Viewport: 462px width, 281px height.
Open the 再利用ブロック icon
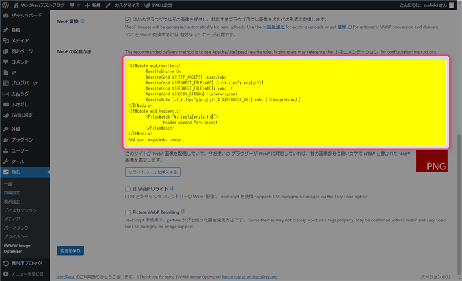point(6,263)
